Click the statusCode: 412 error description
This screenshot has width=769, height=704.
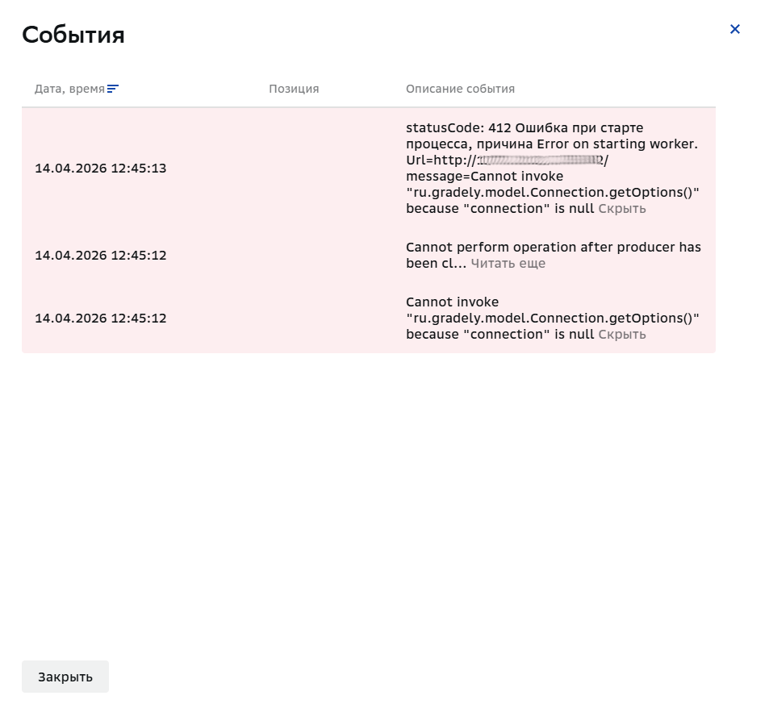click(x=552, y=169)
